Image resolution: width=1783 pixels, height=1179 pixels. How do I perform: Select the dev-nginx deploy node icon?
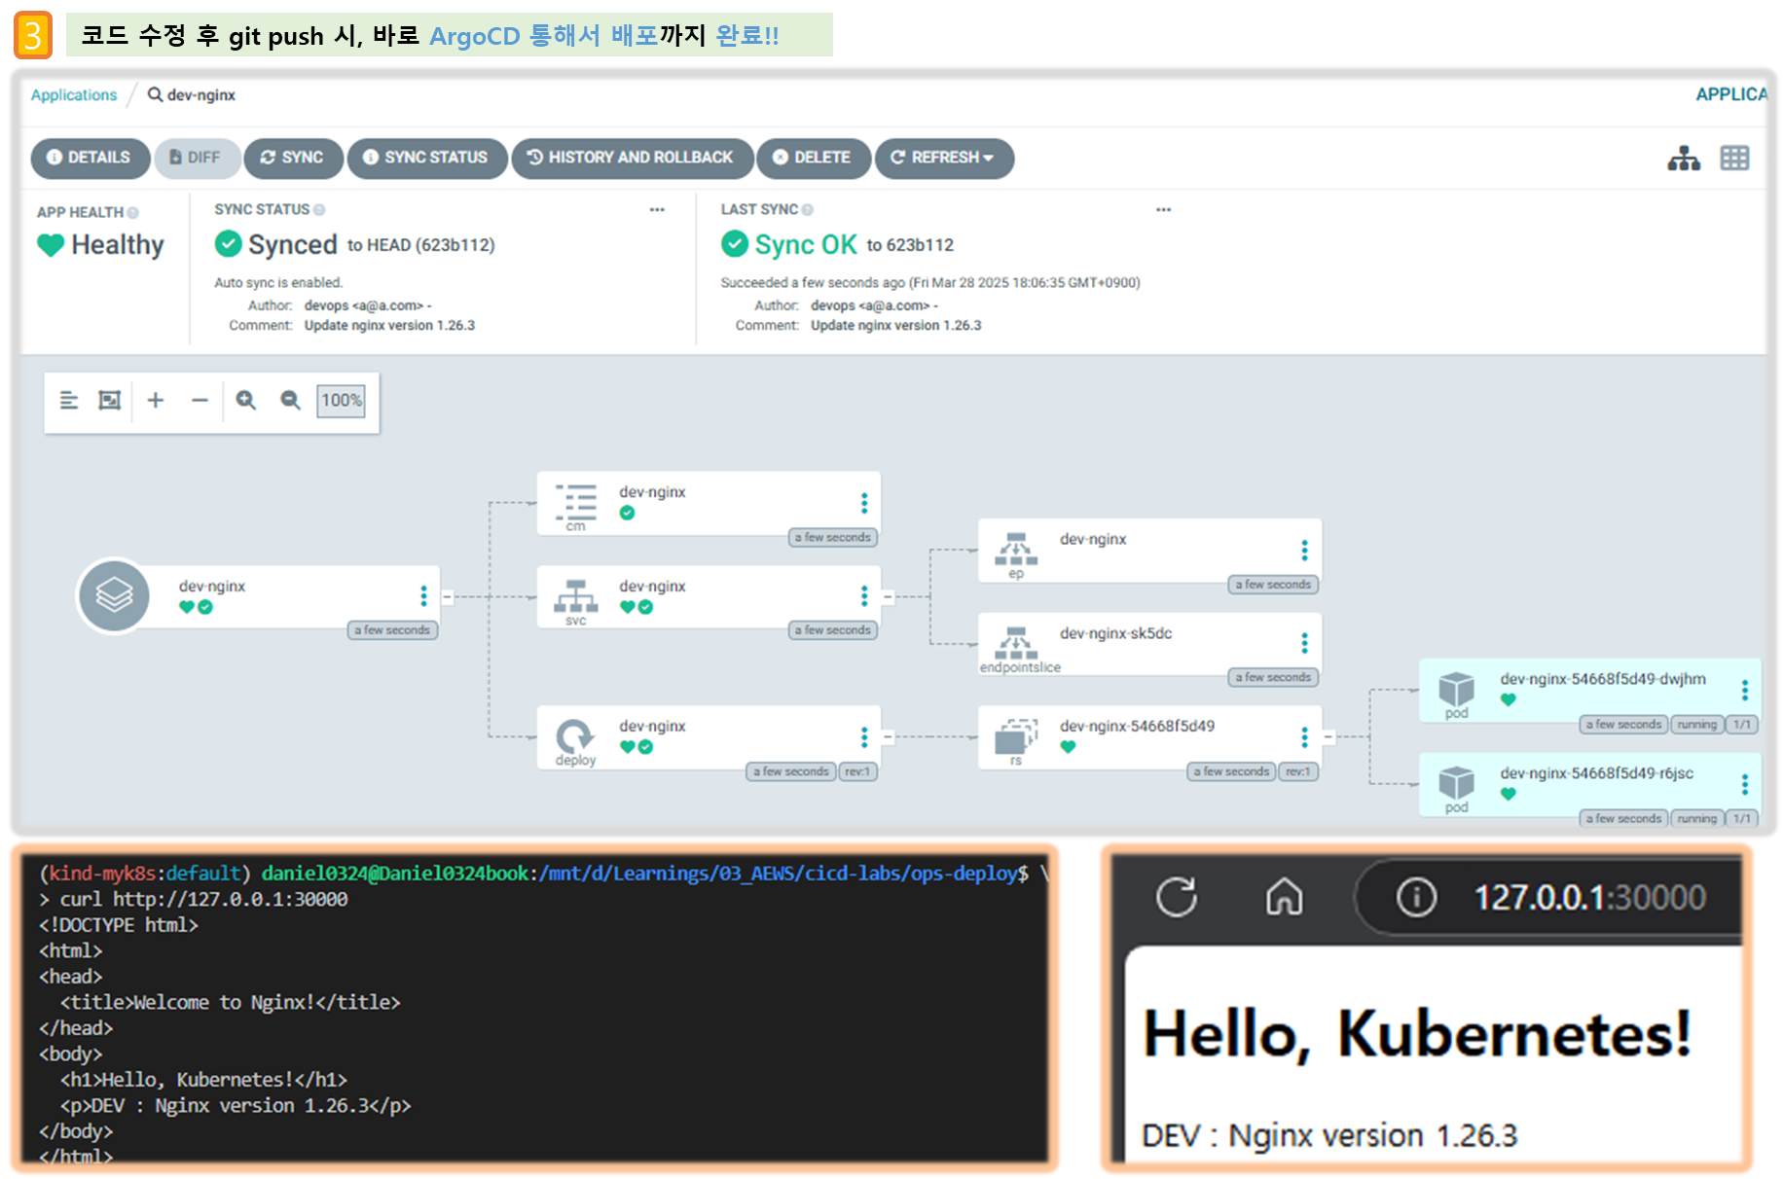[575, 735]
